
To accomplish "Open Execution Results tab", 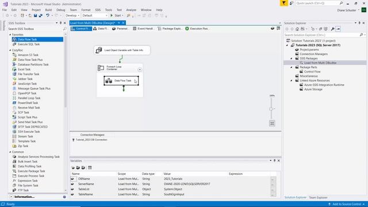I will pyautogui.click(x=197, y=29).
